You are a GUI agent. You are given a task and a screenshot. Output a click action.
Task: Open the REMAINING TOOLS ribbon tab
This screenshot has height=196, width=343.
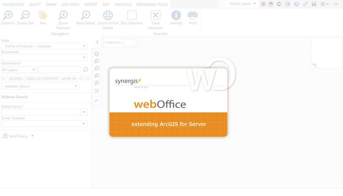pos(152,4)
